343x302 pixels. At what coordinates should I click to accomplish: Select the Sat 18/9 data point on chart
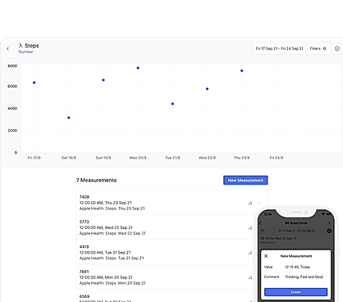[x=69, y=117]
